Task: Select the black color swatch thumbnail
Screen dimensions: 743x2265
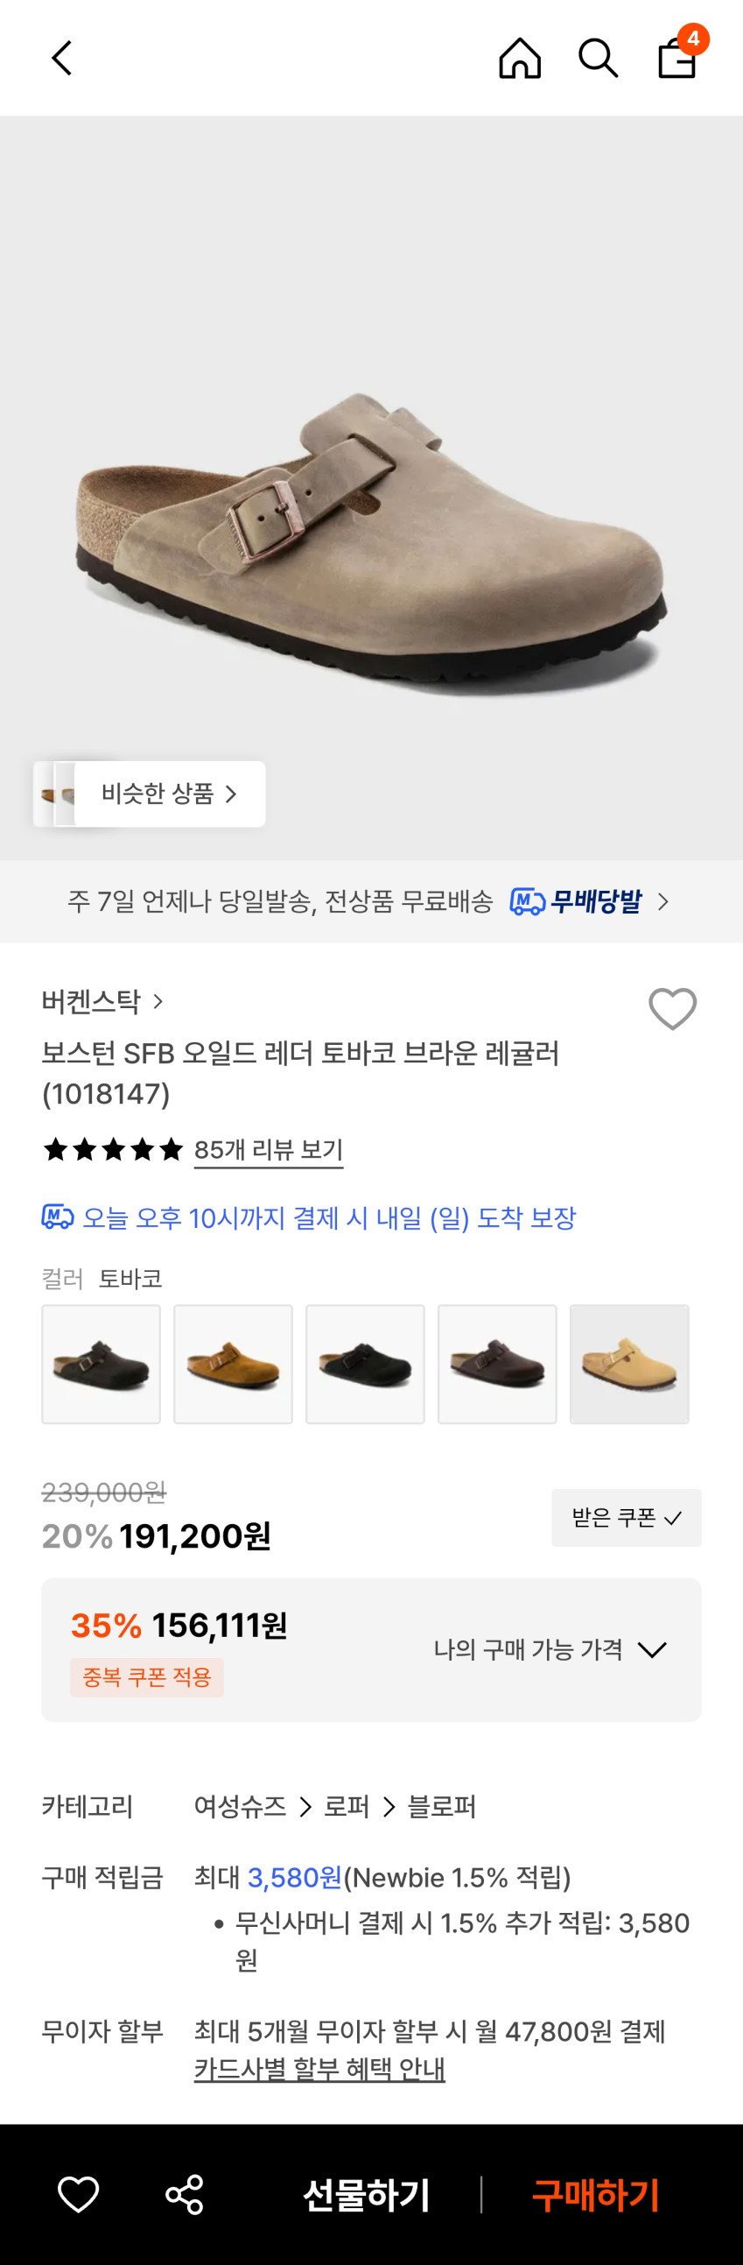Action: tap(365, 1365)
